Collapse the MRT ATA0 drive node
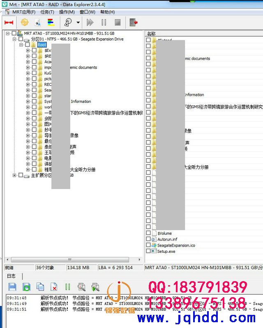Viewport: 263px width, 328px height. pos(8,33)
